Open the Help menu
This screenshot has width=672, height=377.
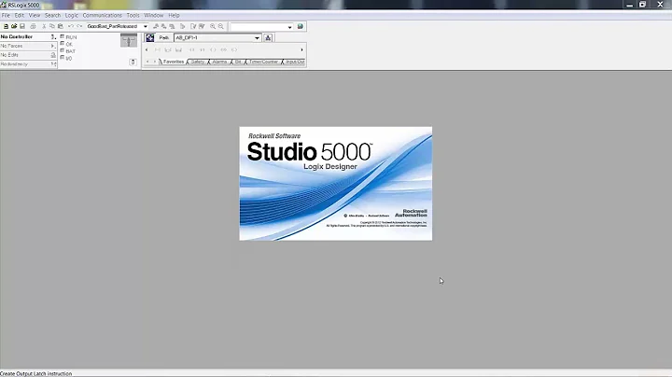point(174,15)
